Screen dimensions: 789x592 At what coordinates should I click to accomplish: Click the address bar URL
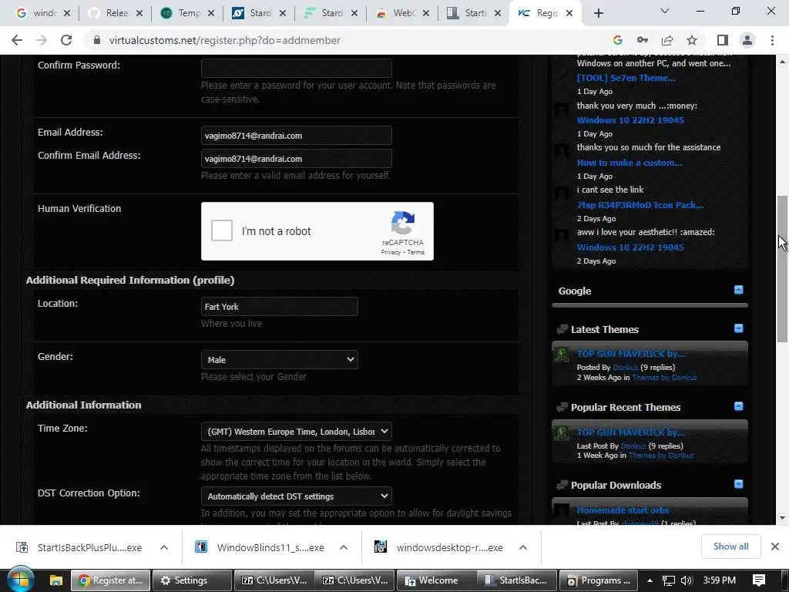[224, 40]
